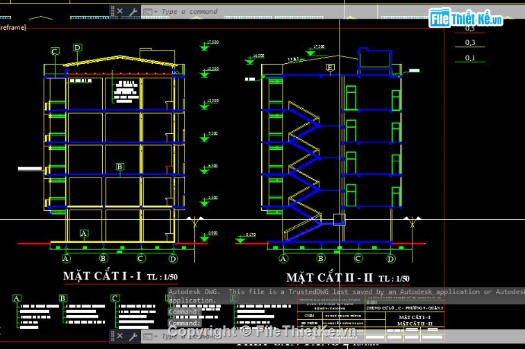Select 'TL : 1/50' scale text of section I-I
The image size is (525, 349).
(x=162, y=277)
